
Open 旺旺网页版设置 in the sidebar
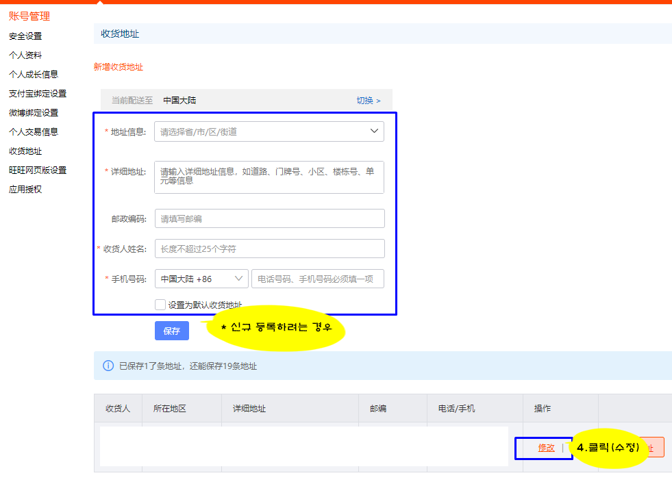[x=36, y=170]
